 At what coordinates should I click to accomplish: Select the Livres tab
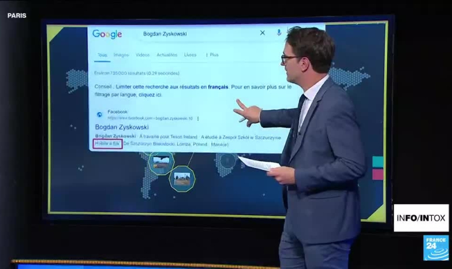190,55
